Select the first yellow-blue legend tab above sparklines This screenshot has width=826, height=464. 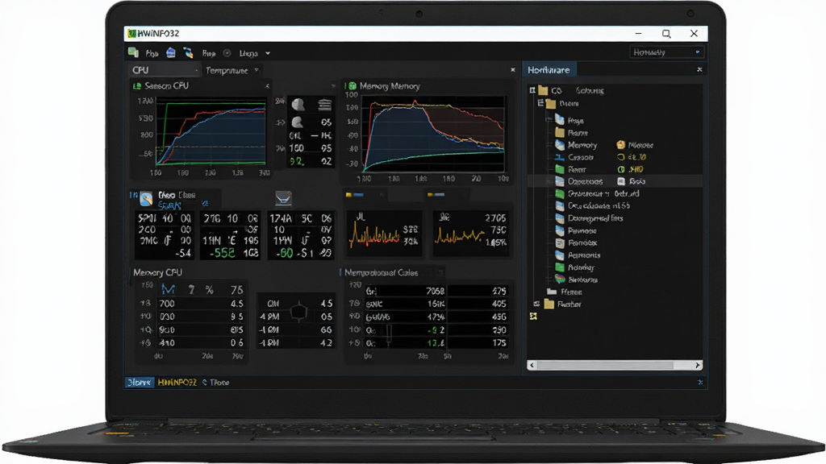tap(355, 195)
